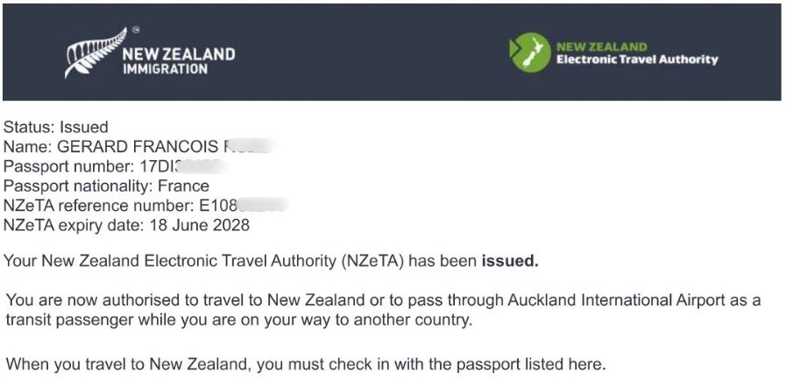Click the green New Zealand map circle icon
786x379 pixels.
[530, 53]
